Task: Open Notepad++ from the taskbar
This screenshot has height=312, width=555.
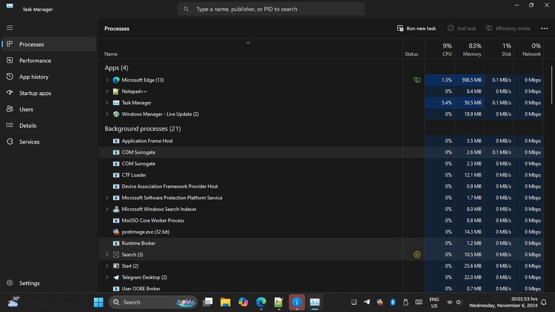Action: (x=278, y=302)
